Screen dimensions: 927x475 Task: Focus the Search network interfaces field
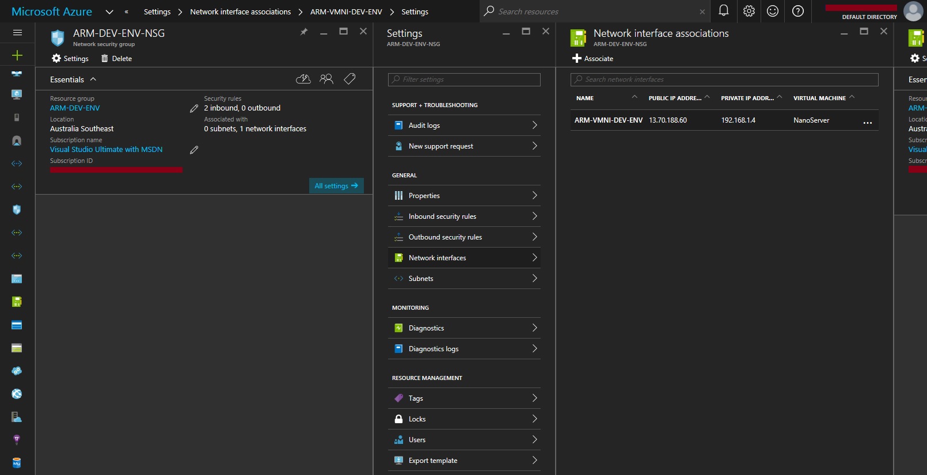[x=724, y=79]
